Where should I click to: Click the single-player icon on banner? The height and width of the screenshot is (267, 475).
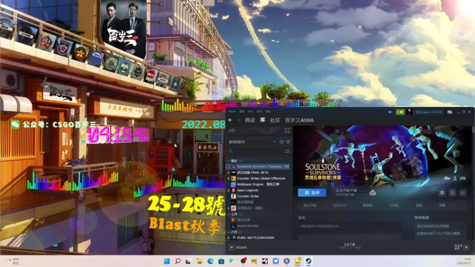[x=455, y=179]
